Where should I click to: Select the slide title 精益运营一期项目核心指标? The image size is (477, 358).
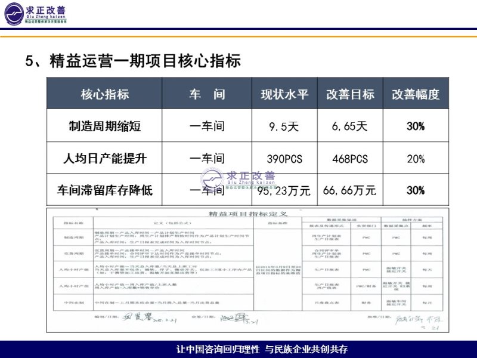coord(132,61)
